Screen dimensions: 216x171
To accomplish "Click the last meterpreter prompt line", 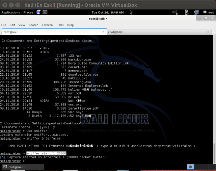I will coord(12,161).
